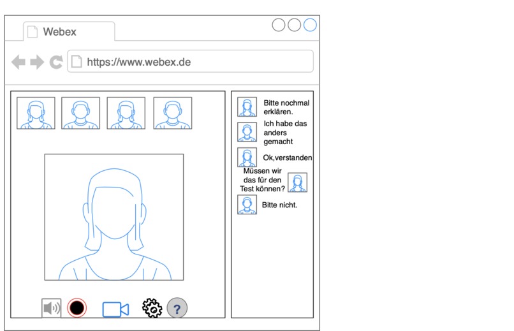Reload the Webex page
Screen dimensions: 514x331
(56, 62)
